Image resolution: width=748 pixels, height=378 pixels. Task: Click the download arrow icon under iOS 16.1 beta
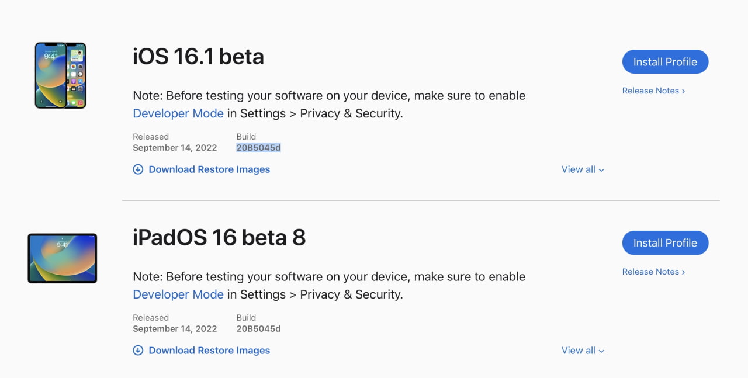(138, 169)
